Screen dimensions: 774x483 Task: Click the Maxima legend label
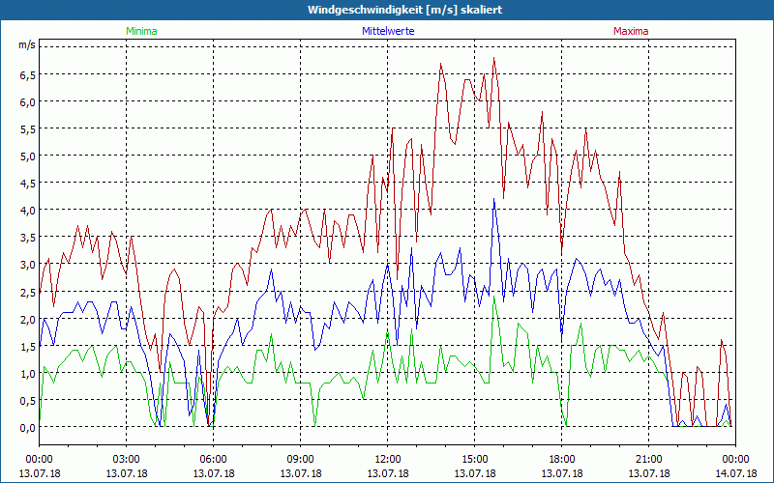click(631, 31)
